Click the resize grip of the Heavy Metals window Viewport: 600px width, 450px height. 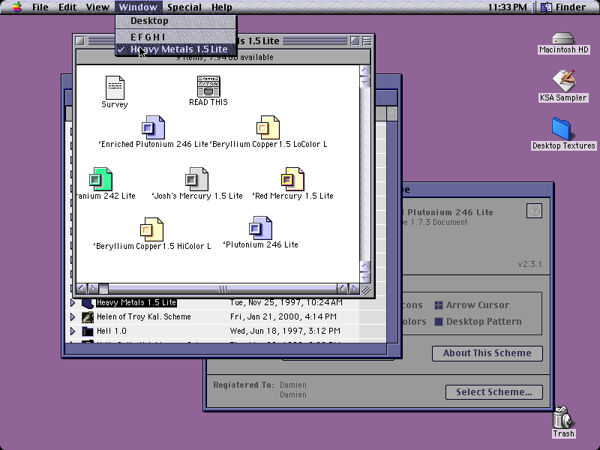[366, 289]
